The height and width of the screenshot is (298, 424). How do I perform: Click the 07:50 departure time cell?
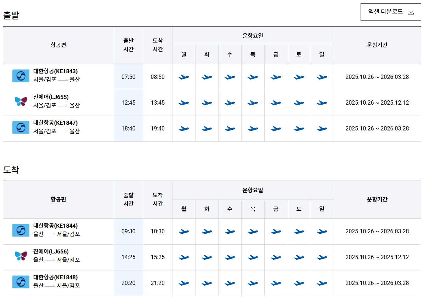[128, 77]
